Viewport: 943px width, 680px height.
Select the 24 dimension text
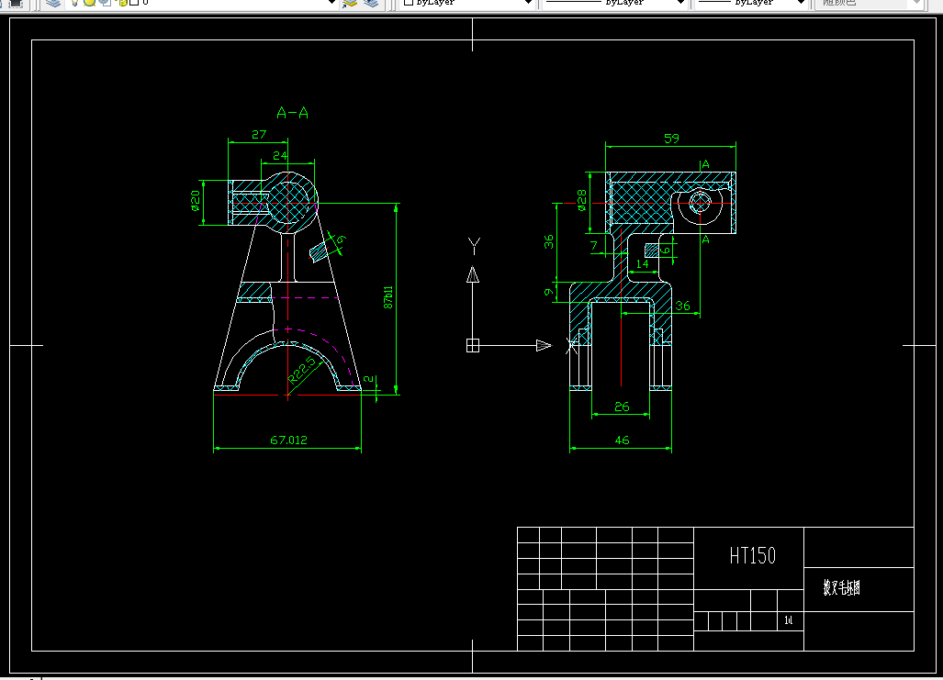click(x=280, y=155)
